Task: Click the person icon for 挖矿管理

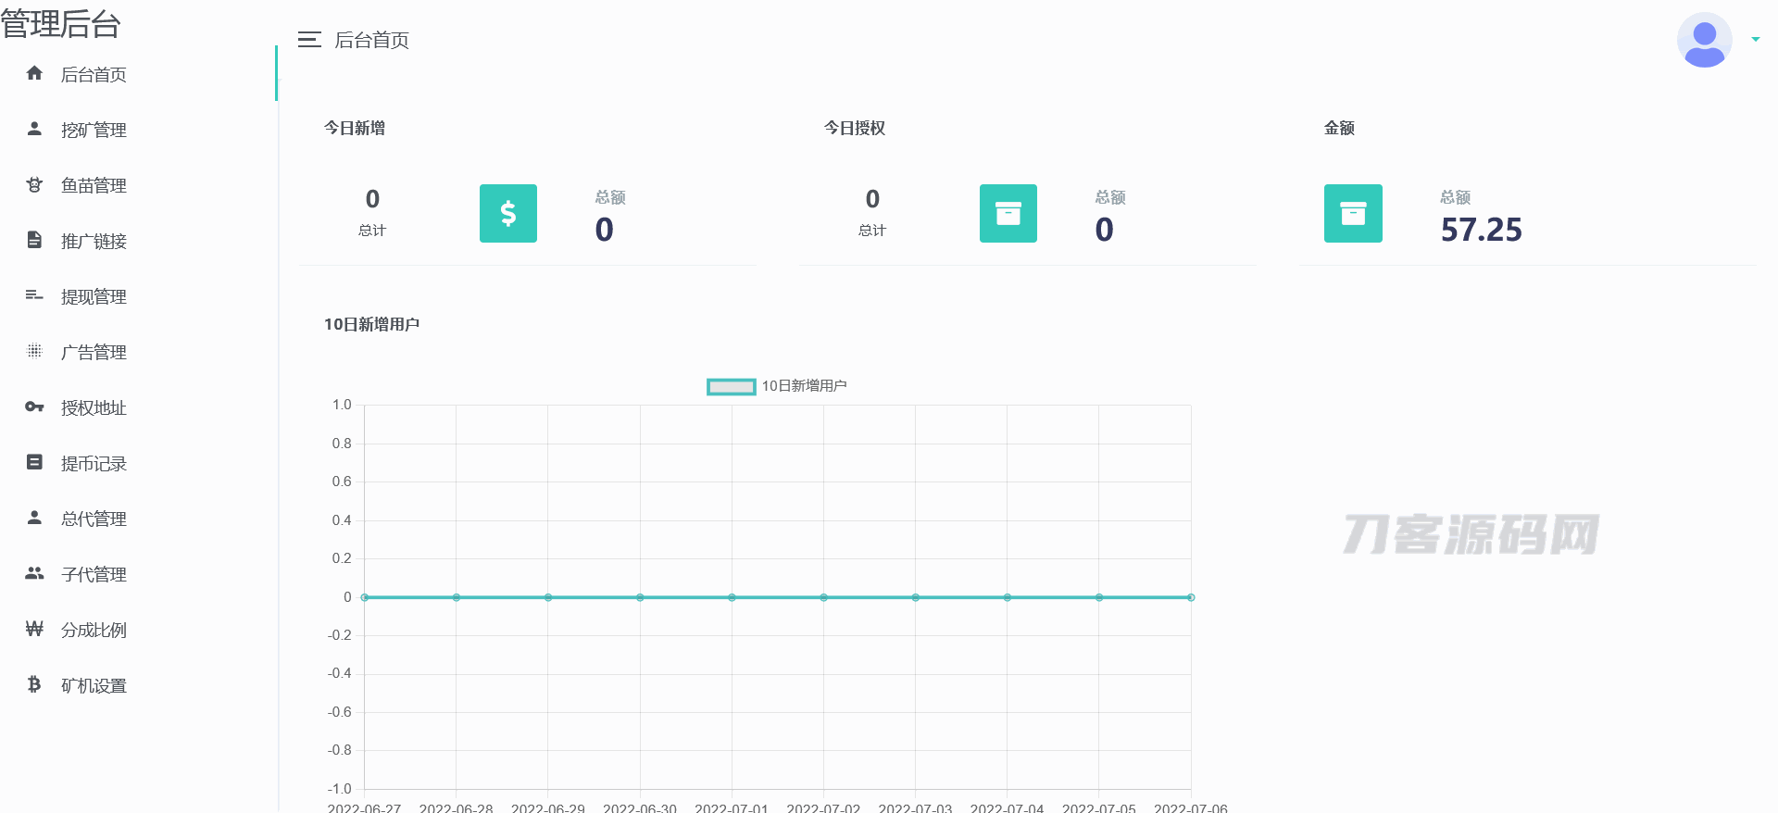Action: [x=34, y=129]
